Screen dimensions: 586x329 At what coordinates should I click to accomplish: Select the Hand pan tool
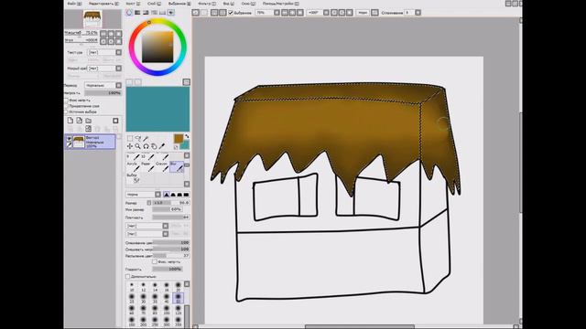coord(154,146)
